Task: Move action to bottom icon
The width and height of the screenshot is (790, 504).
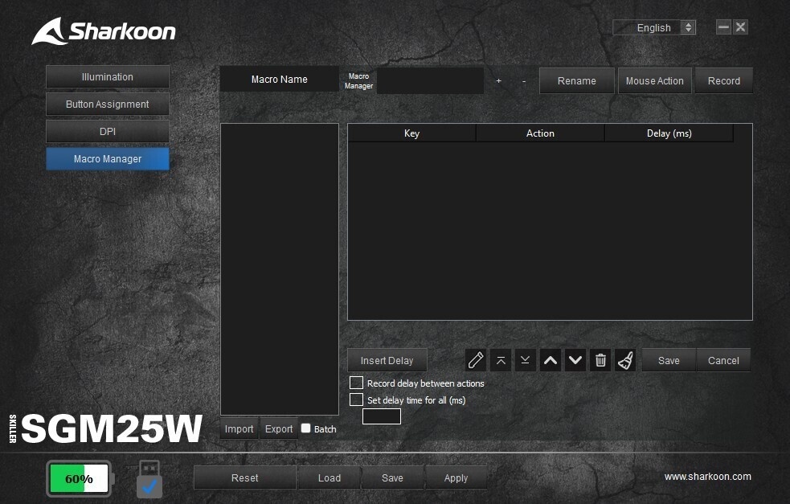Action: pos(525,360)
